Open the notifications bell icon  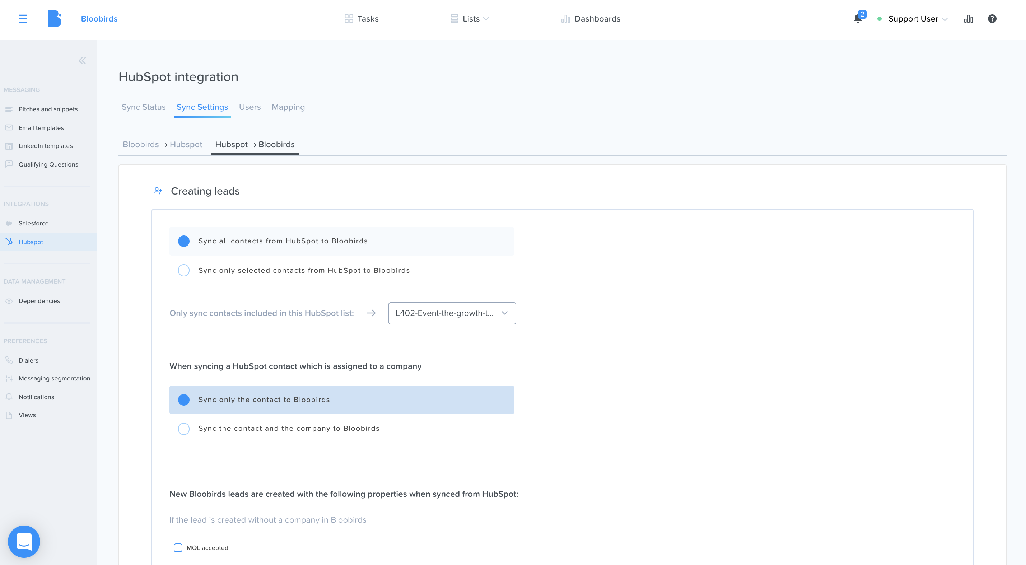point(858,19)
